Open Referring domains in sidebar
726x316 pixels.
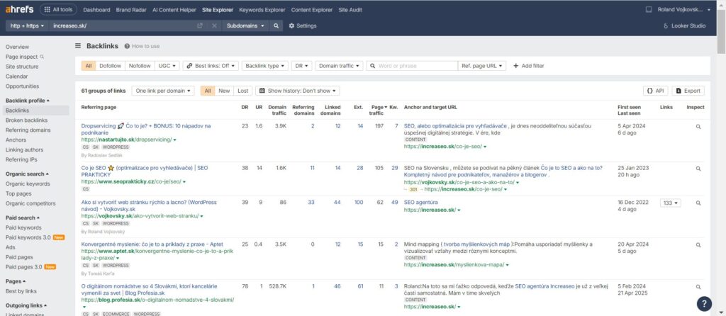click(x=28, y=130)
